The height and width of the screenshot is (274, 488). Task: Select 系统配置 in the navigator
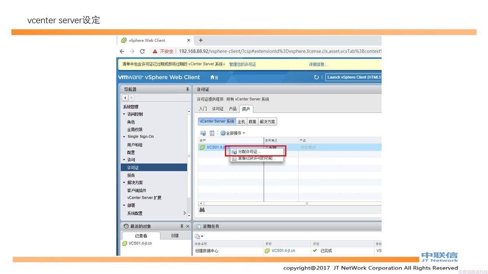(135, 213)
